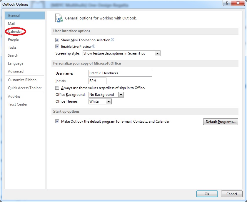The width and height of the screenshot is (247, 202).
Task: Click the 'ScreenTip style:' label
Action: 68,53
